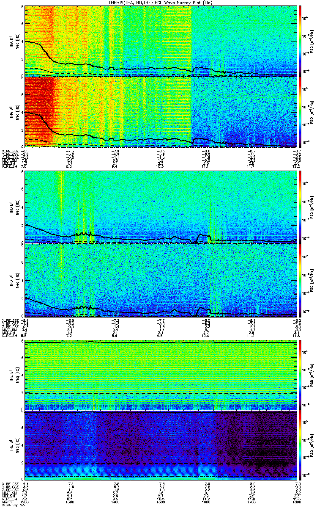The image size is (317, 508).
Task: Click X_RE_GSE row label under THD panels
Action: (x=10, y=320)
